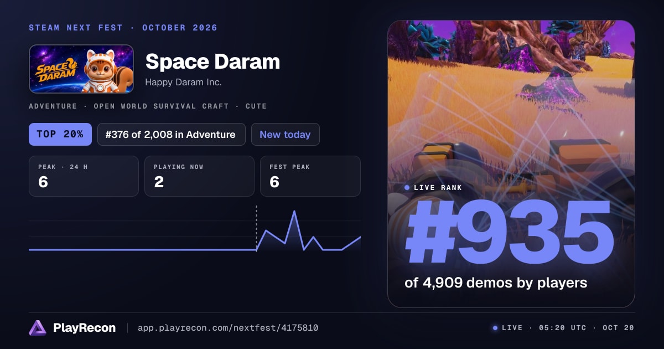Click the Happy Daram Inc. developer name
Screen dimensions: 664x349
pos(183,82)
